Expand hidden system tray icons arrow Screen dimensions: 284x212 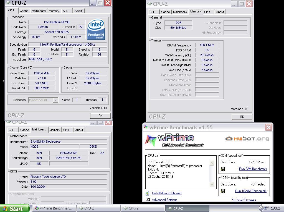(x=261, y=208)
